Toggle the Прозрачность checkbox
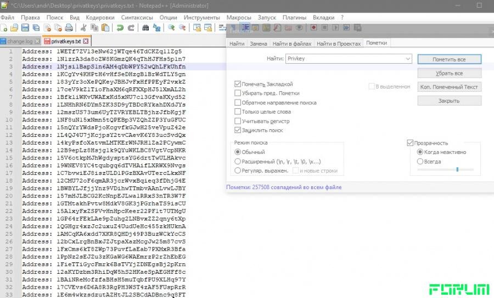The width and height of the screenshot is (494, 298). tap(410, 143)
